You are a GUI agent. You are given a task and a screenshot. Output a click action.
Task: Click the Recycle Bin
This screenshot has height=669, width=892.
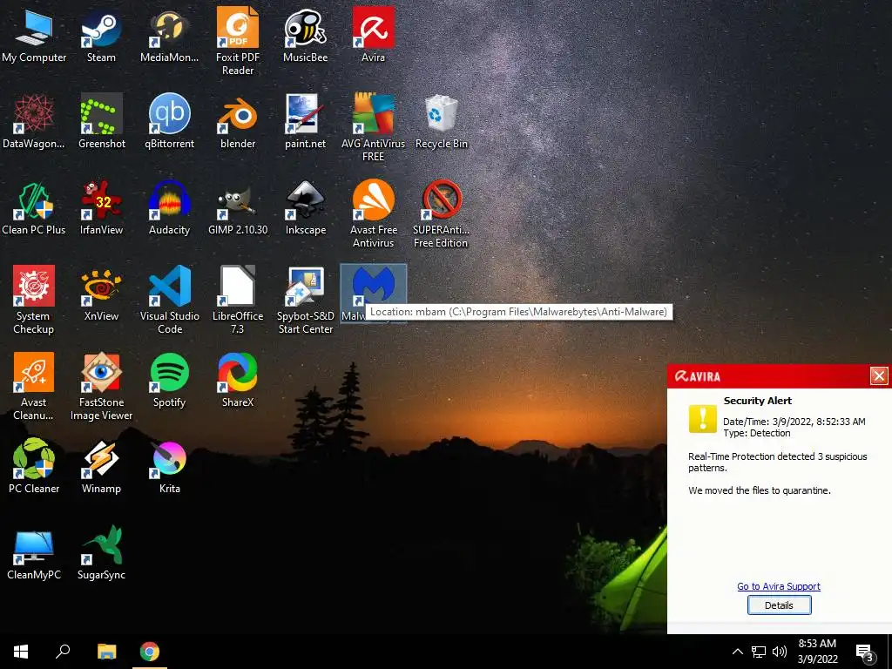point(442,122)
